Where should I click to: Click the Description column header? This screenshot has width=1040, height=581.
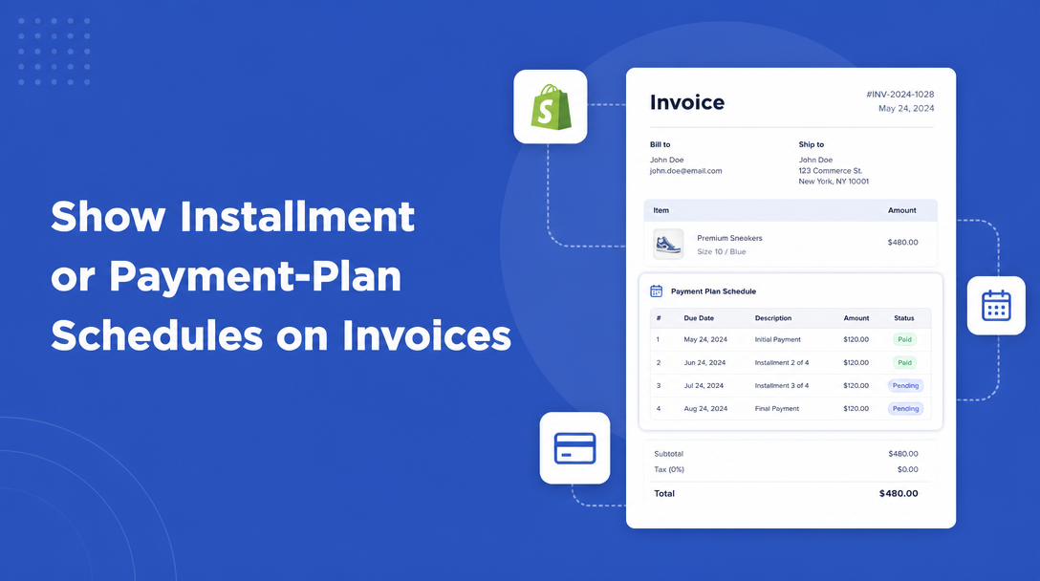pos(773,318)
